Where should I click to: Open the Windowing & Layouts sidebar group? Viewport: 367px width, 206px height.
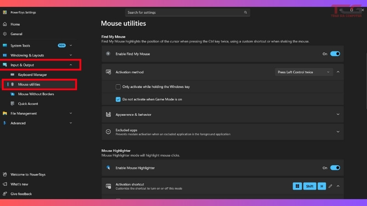coord(28,55)
